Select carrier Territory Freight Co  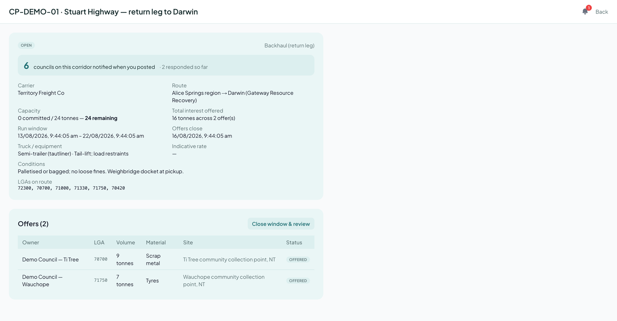point(41,93)
